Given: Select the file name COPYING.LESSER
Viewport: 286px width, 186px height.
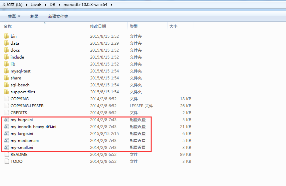Looking at the screenshot, I should (x=27, y=106).
